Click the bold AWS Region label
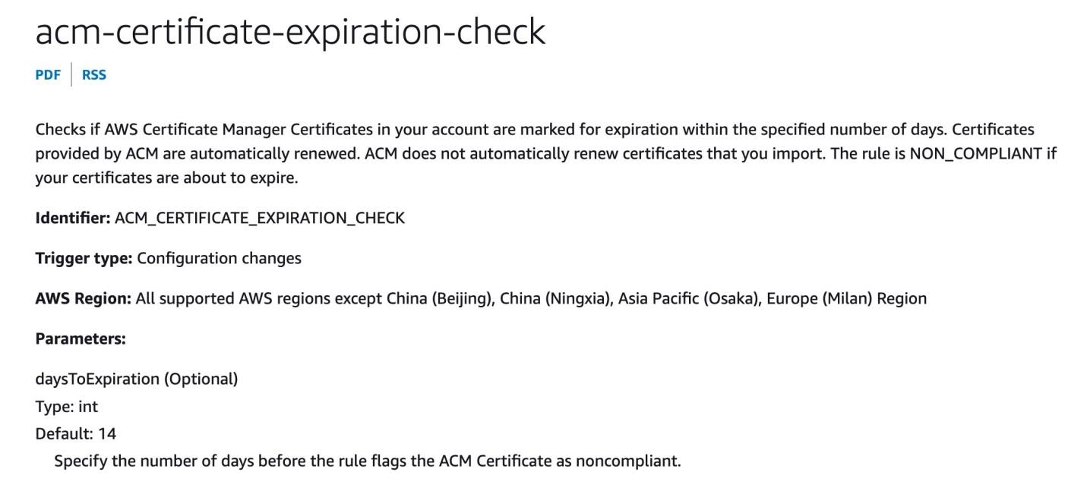Image resolution: width=1087 pixels, height=488 pixels. pos(84,298)
